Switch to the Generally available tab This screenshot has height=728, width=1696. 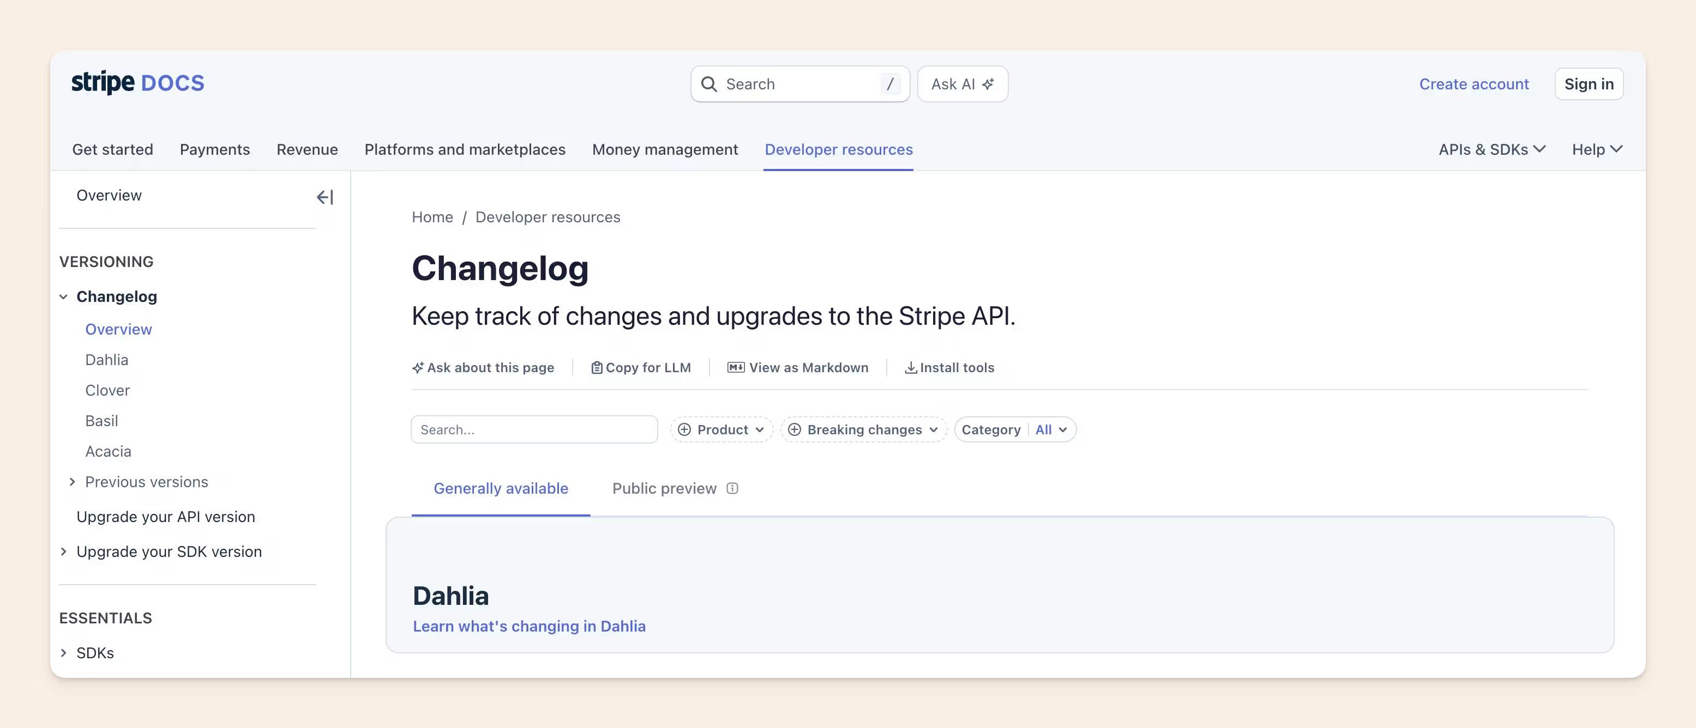[x=501, y=488]
